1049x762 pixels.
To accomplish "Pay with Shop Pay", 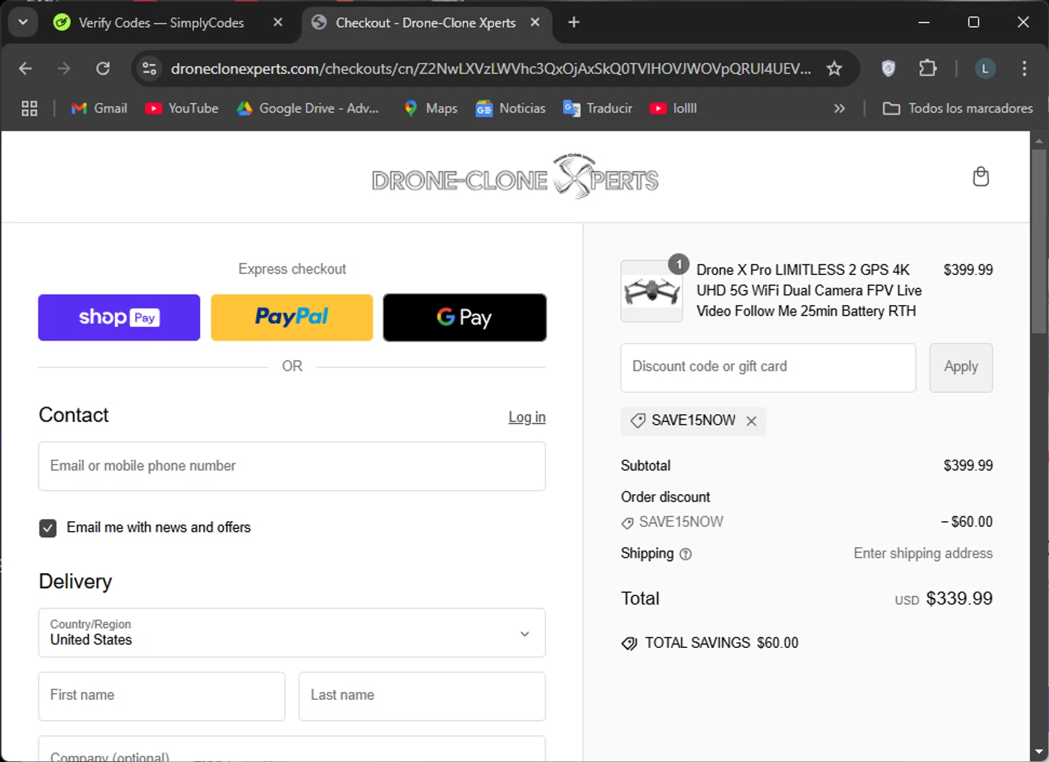I will click(x=119, y=318).
